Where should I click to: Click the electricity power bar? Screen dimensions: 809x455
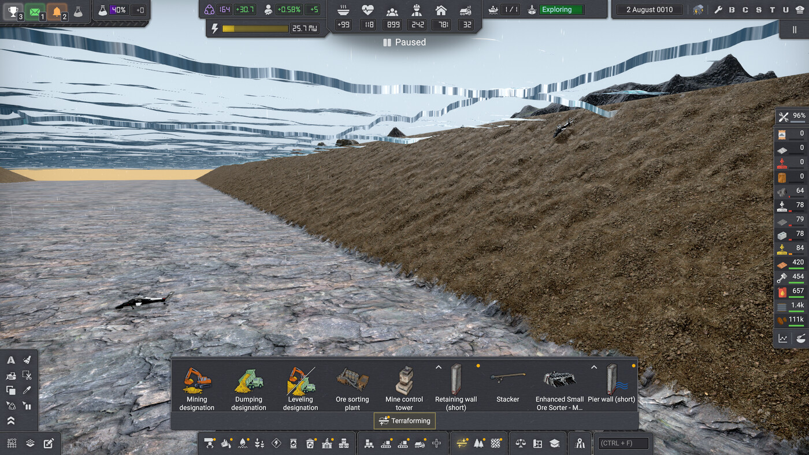pos(255,28)
